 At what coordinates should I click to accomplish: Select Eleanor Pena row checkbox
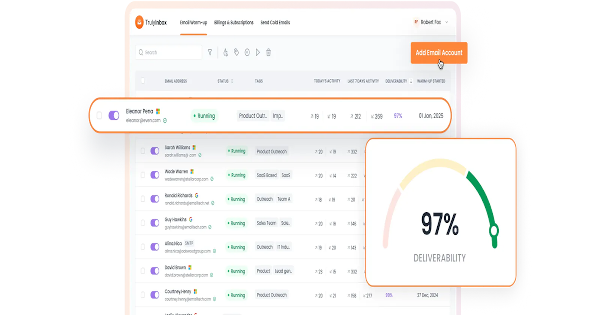pyautogui.click(x=99, y=115)
